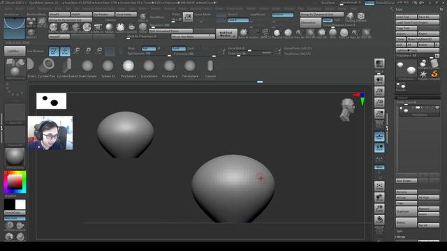Click the Duplicate subtool button
The width and height of the screenshot is (447, 251).
(406, 211)
